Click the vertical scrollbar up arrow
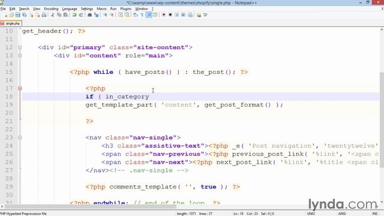Viewport: 384px width, 216px height. pyautogui.click(x=382, y=30)
